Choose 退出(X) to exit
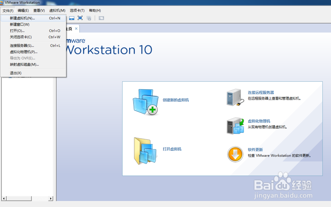The height and width of the screenshot is (207, 331). 33,73
